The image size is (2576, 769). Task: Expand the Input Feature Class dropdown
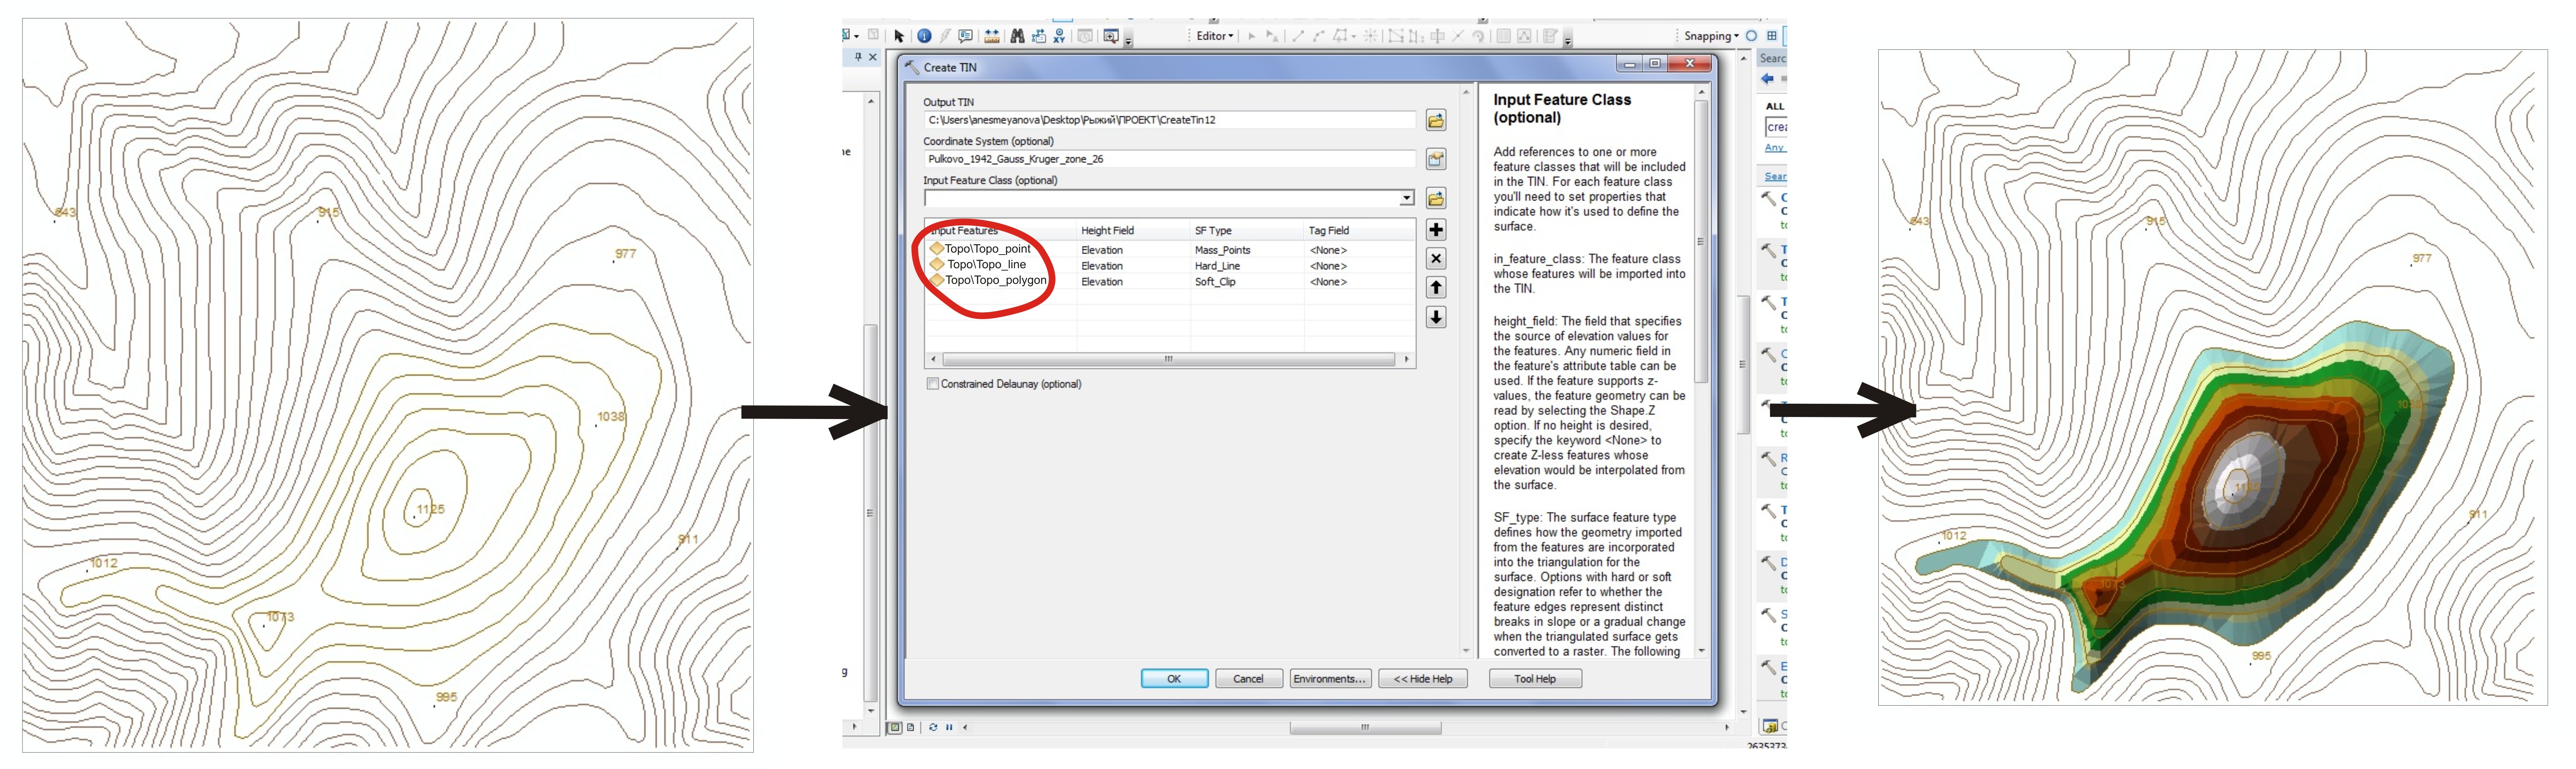(1406, 198)
